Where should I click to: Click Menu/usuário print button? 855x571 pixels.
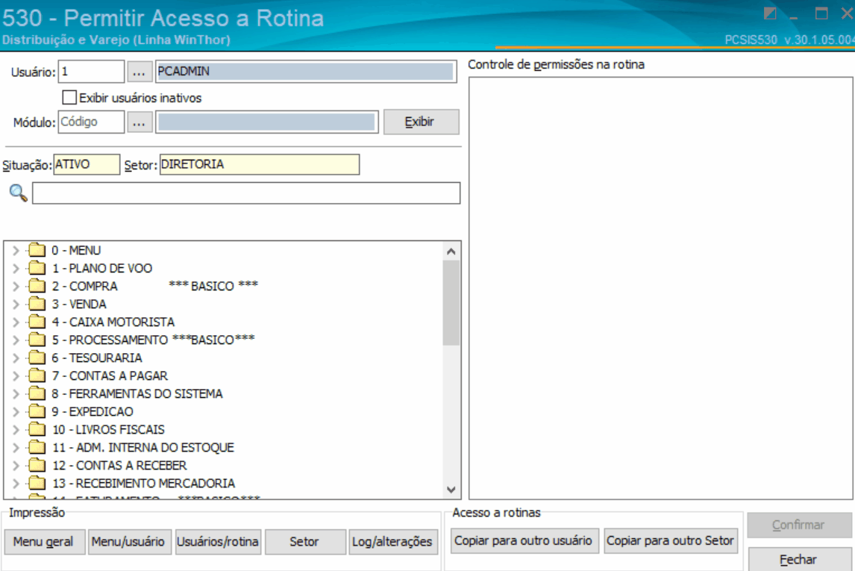point(129,542)
